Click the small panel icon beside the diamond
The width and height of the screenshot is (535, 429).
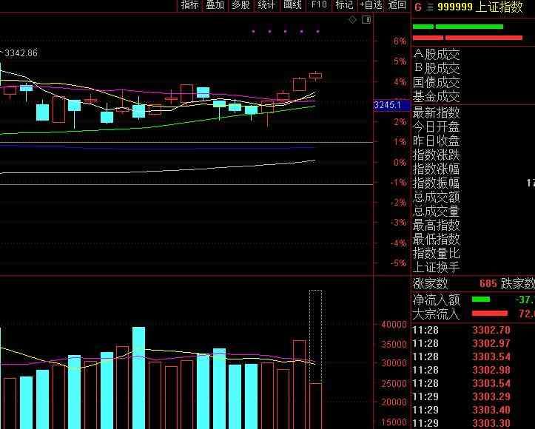coord(366,19)
